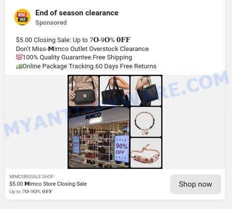
Task: Click the 100 points emoji icon
Action: (x=19, y=57)
